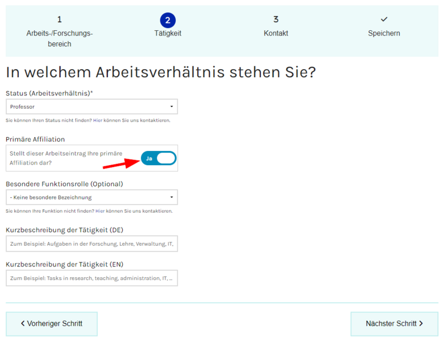The height and width of the screenshot is (343, 446).
Task: Click the left chevron in Vorheriger Schritt
Action: 23,324
